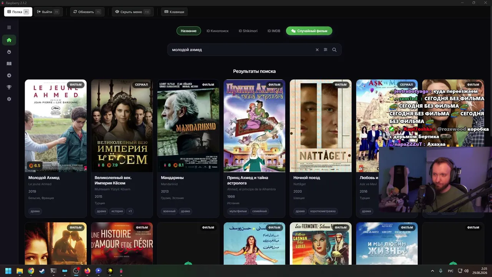Click the Выйти toolbar button
Screen dimensions: 492x277
(48, 12)
